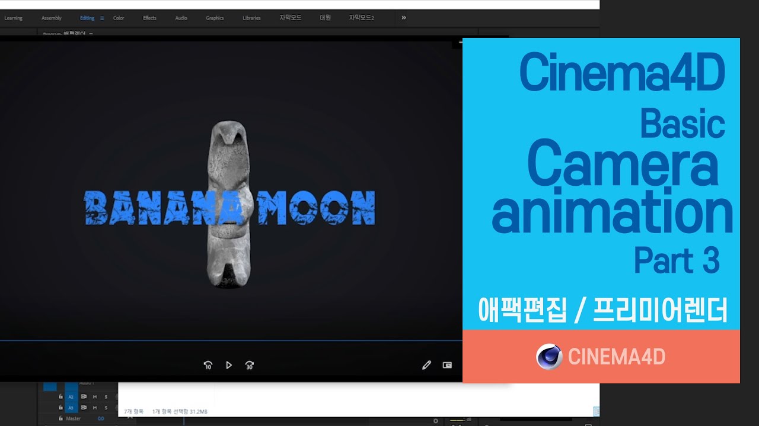Open the 대원 workspace tab
The width and height of the screenshot is (759, 426).
326,18
